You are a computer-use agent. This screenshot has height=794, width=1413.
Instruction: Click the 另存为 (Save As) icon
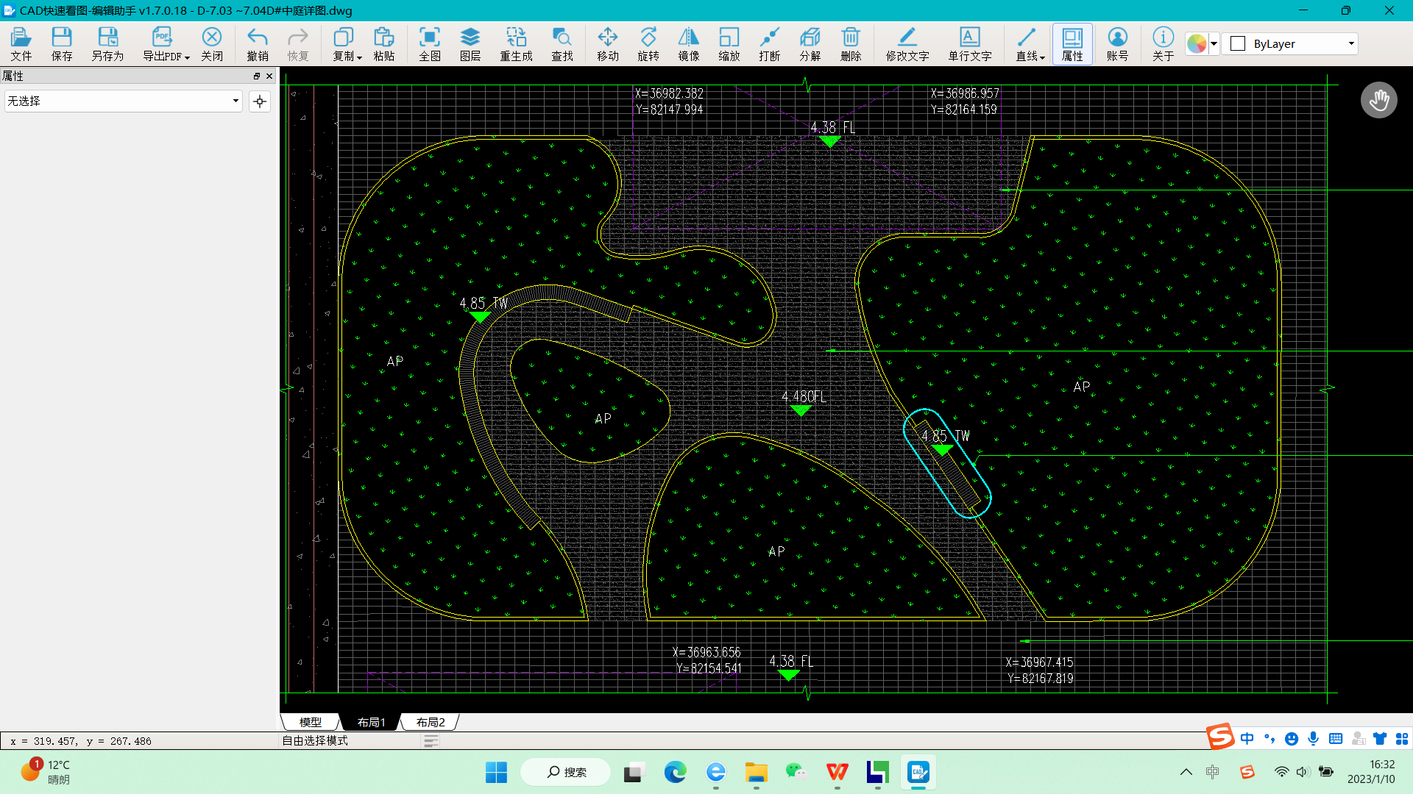(x=107, y=43)
